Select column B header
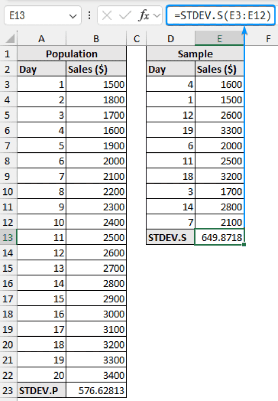The height and width of the screenshot is (401, 278). (97, 39)
